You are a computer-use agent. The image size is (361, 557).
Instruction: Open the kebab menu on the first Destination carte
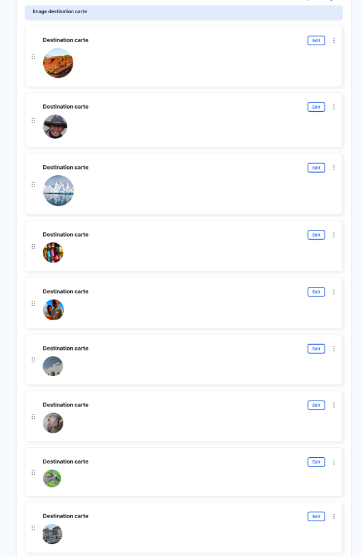coord(334,40)
